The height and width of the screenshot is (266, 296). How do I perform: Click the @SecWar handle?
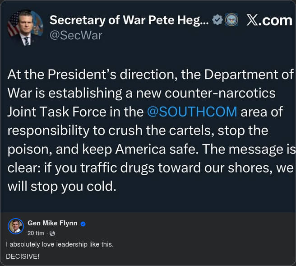[76, 35]
